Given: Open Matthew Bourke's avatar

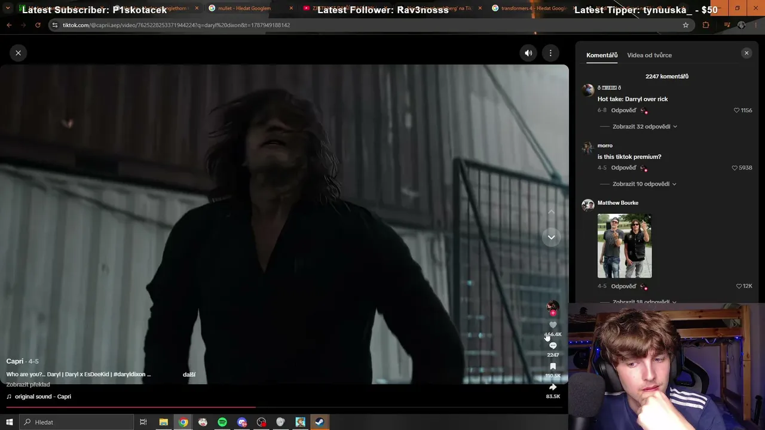Looking at the screenshot, I should (x=588, y=205).
